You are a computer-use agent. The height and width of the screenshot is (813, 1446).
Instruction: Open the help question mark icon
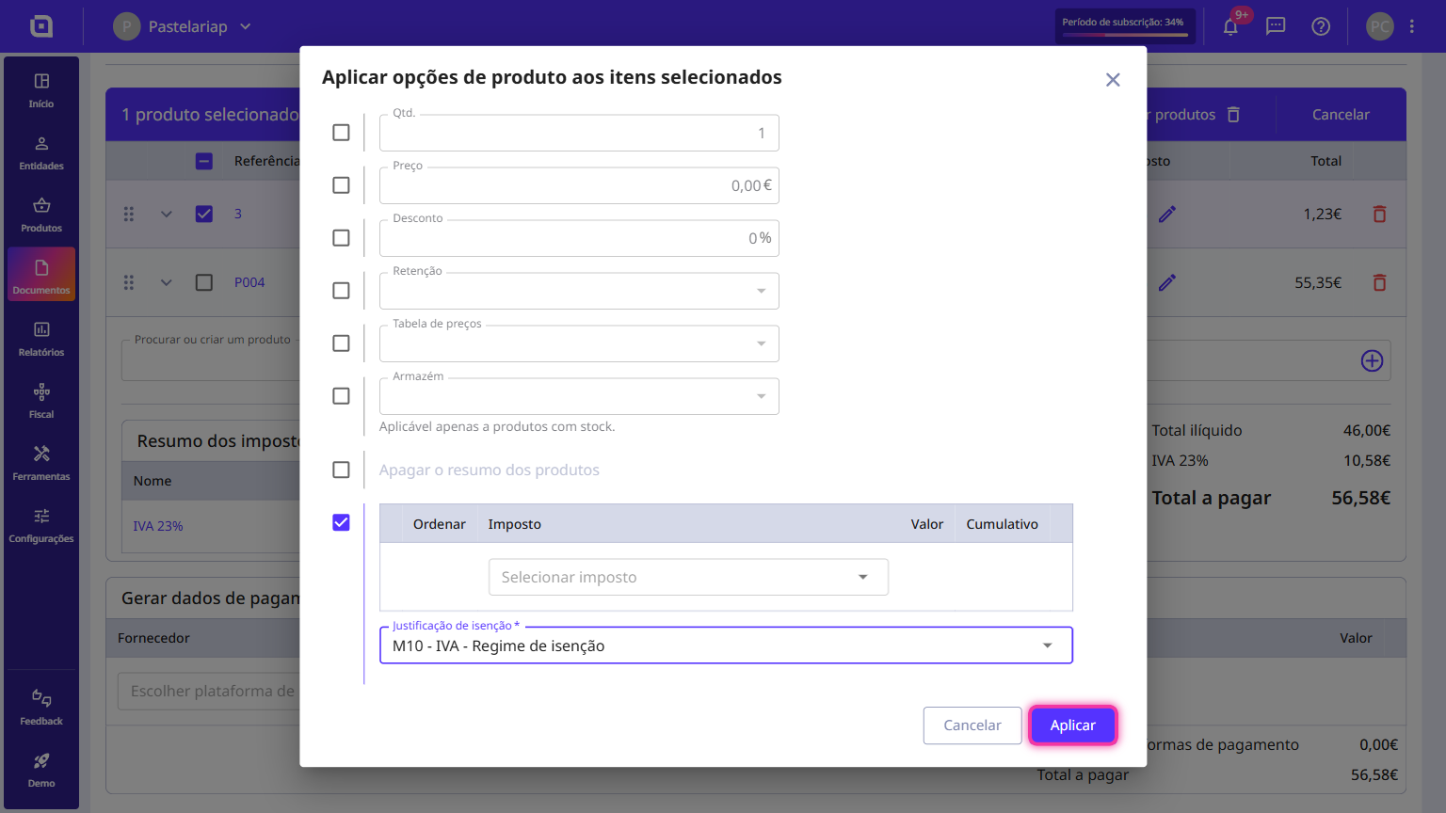click(x=1321, y=26)
